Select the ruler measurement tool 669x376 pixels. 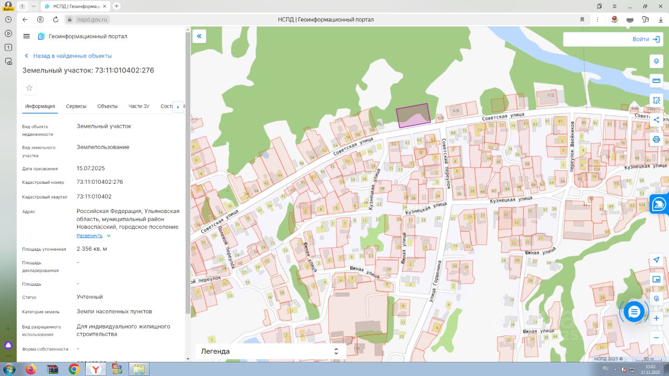tap(656, 80)
